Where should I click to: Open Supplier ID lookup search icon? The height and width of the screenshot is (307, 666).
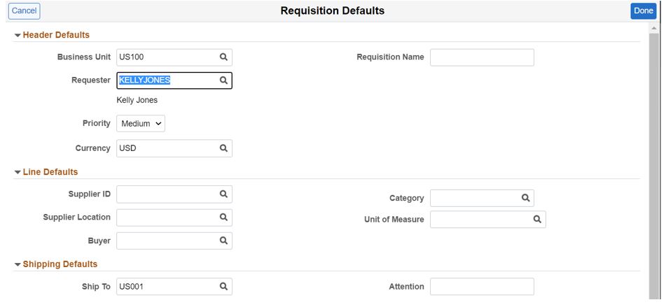(223, 194)
